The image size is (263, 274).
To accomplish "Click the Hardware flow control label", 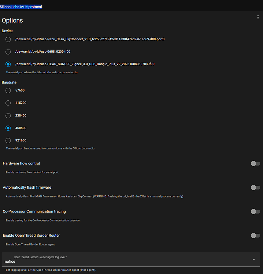I will 22,163.
